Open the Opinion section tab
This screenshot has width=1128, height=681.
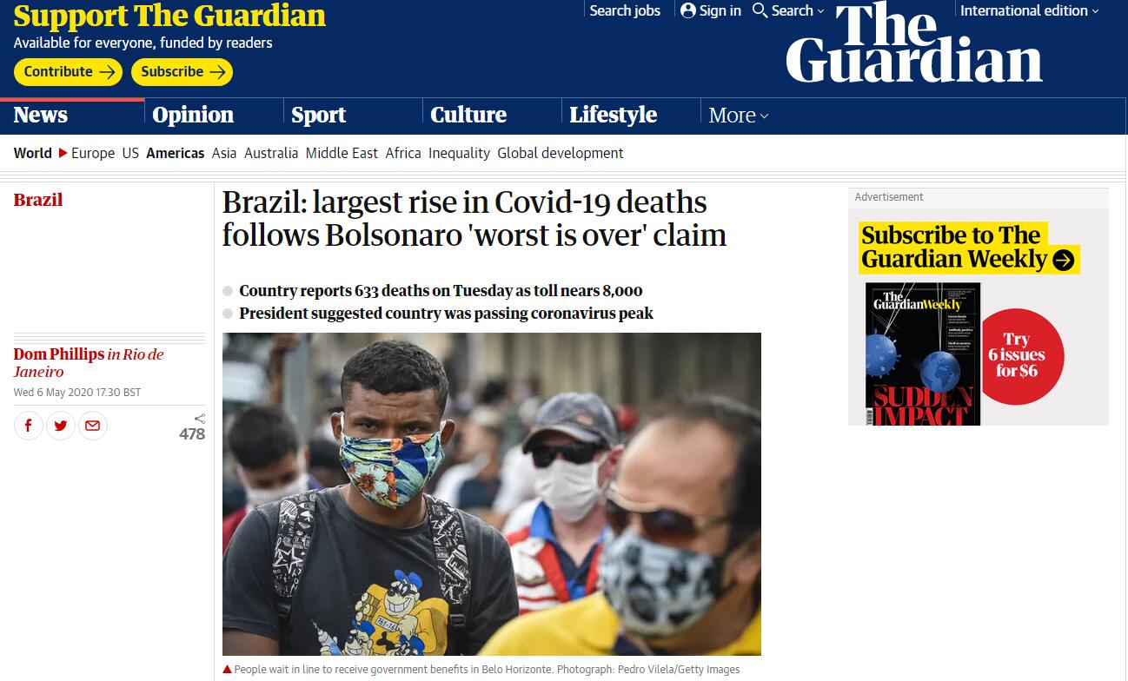(x=193, y=115)
